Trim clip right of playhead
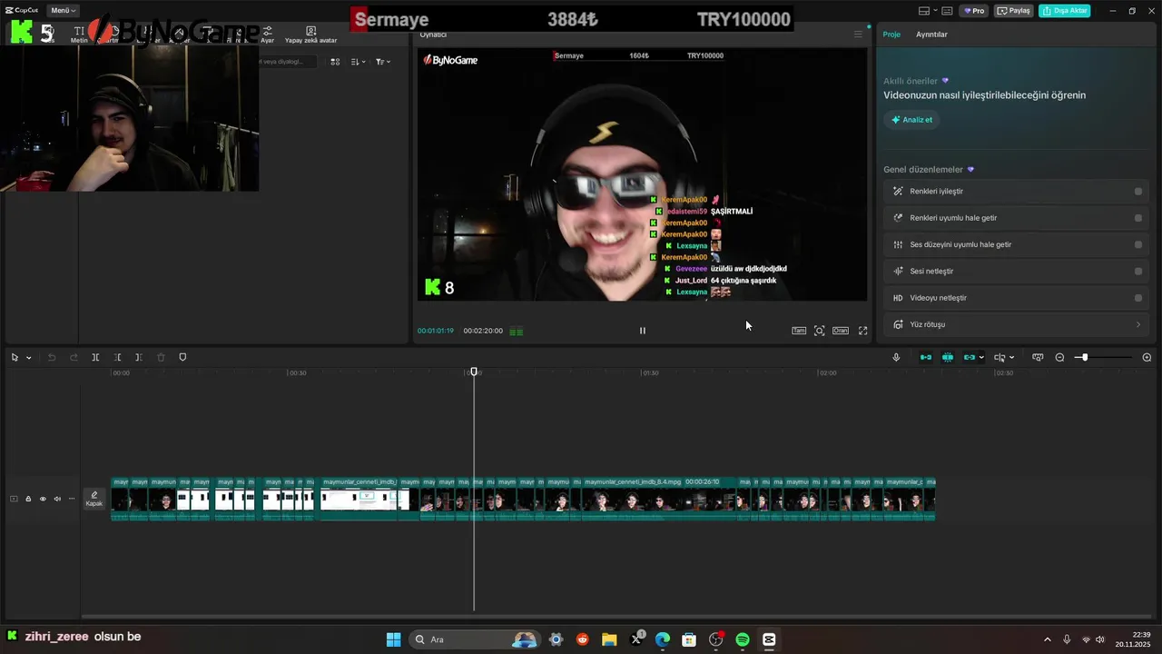 (139, 357)
